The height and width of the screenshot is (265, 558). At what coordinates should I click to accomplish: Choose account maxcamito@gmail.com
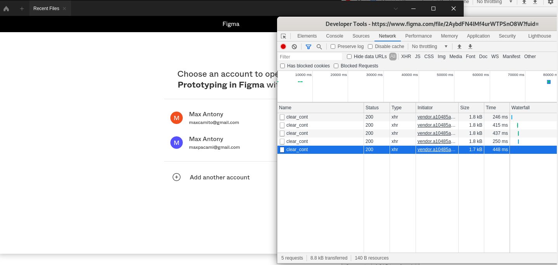pyautogui.click(x=214, y=122)
